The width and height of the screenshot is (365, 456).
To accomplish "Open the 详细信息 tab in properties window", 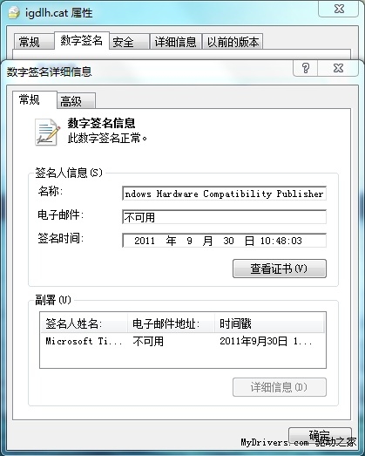I will click(175, 42).
